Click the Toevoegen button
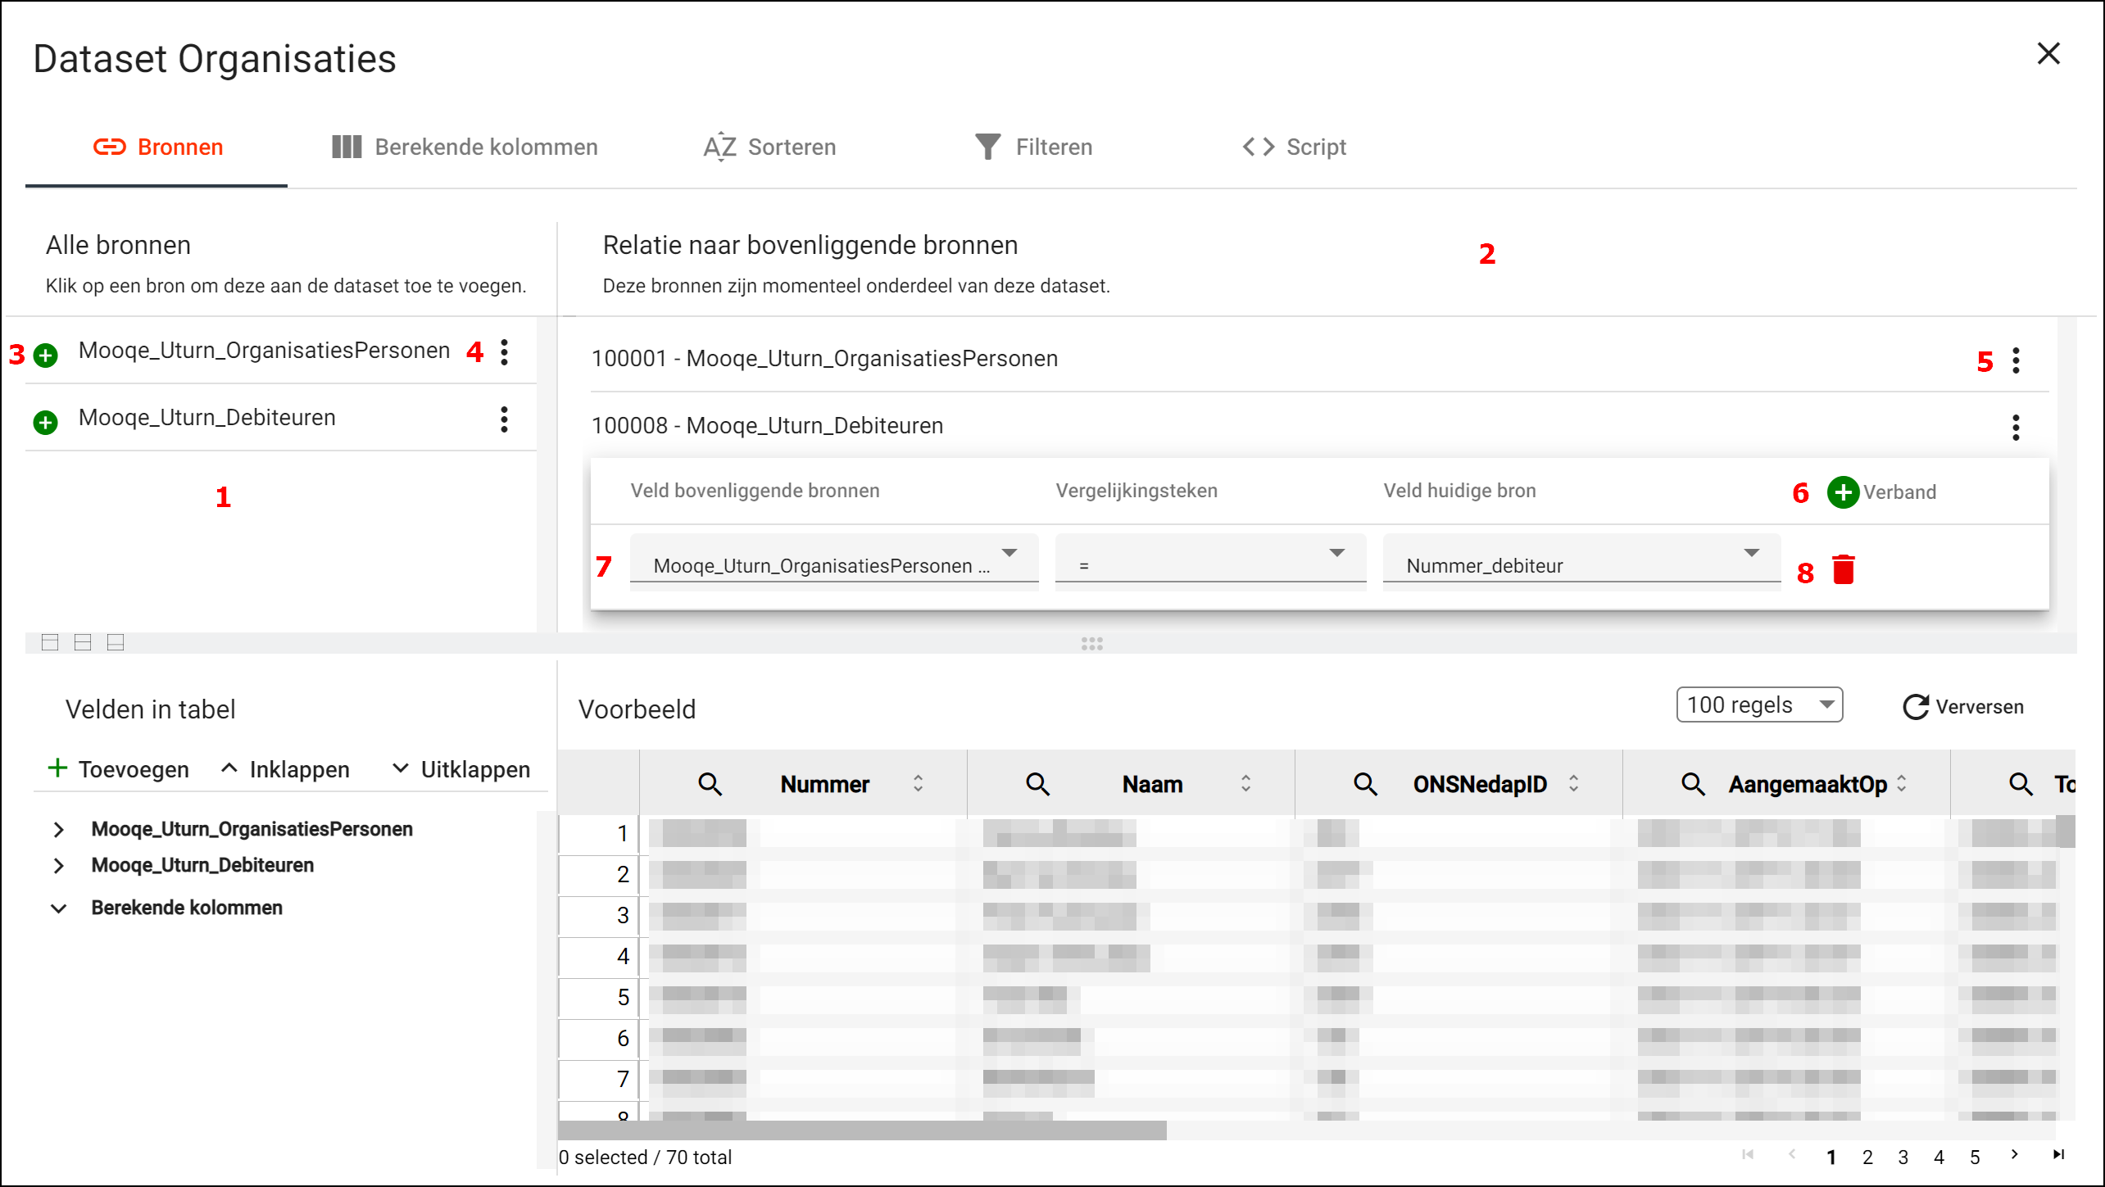The height and width of the screenshot is (1187, 2105). click(x=119, y=769)
